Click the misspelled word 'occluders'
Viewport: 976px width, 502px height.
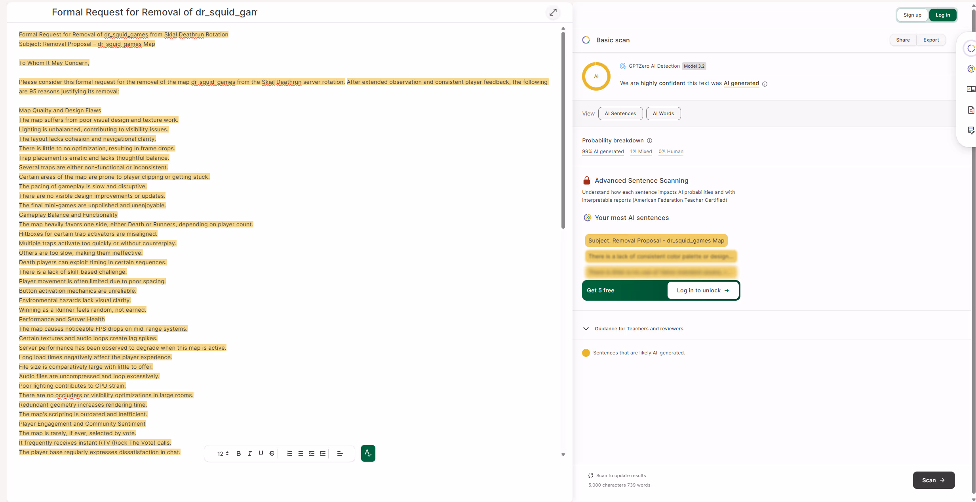click(68, 395)
